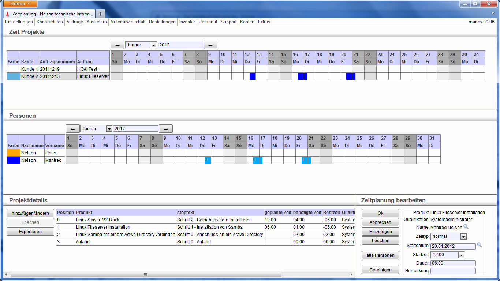
Task: Click left arrow in Personen calendar
Action: (x=72, y=129)
